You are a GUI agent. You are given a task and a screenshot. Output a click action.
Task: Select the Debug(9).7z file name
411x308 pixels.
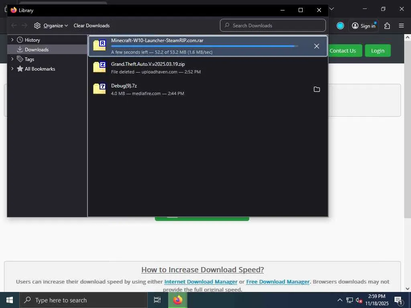tap(124, 86)
